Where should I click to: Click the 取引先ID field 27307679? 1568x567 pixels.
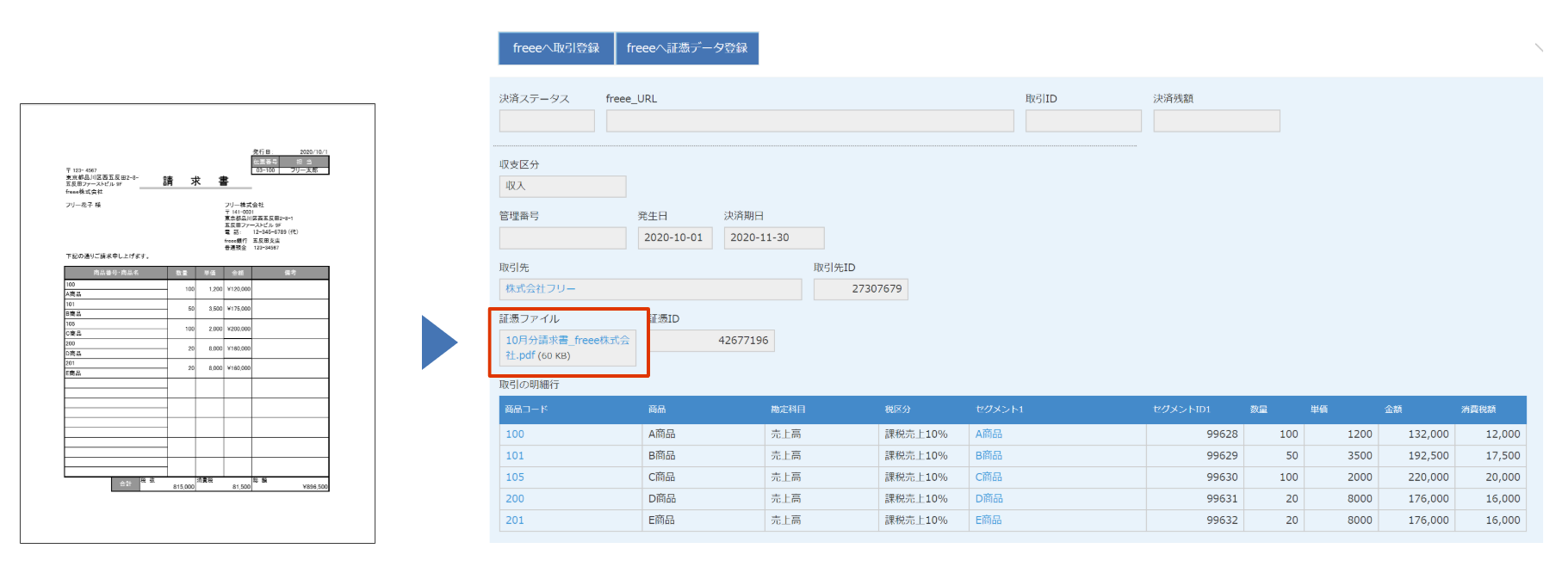[x=860, y=289]
